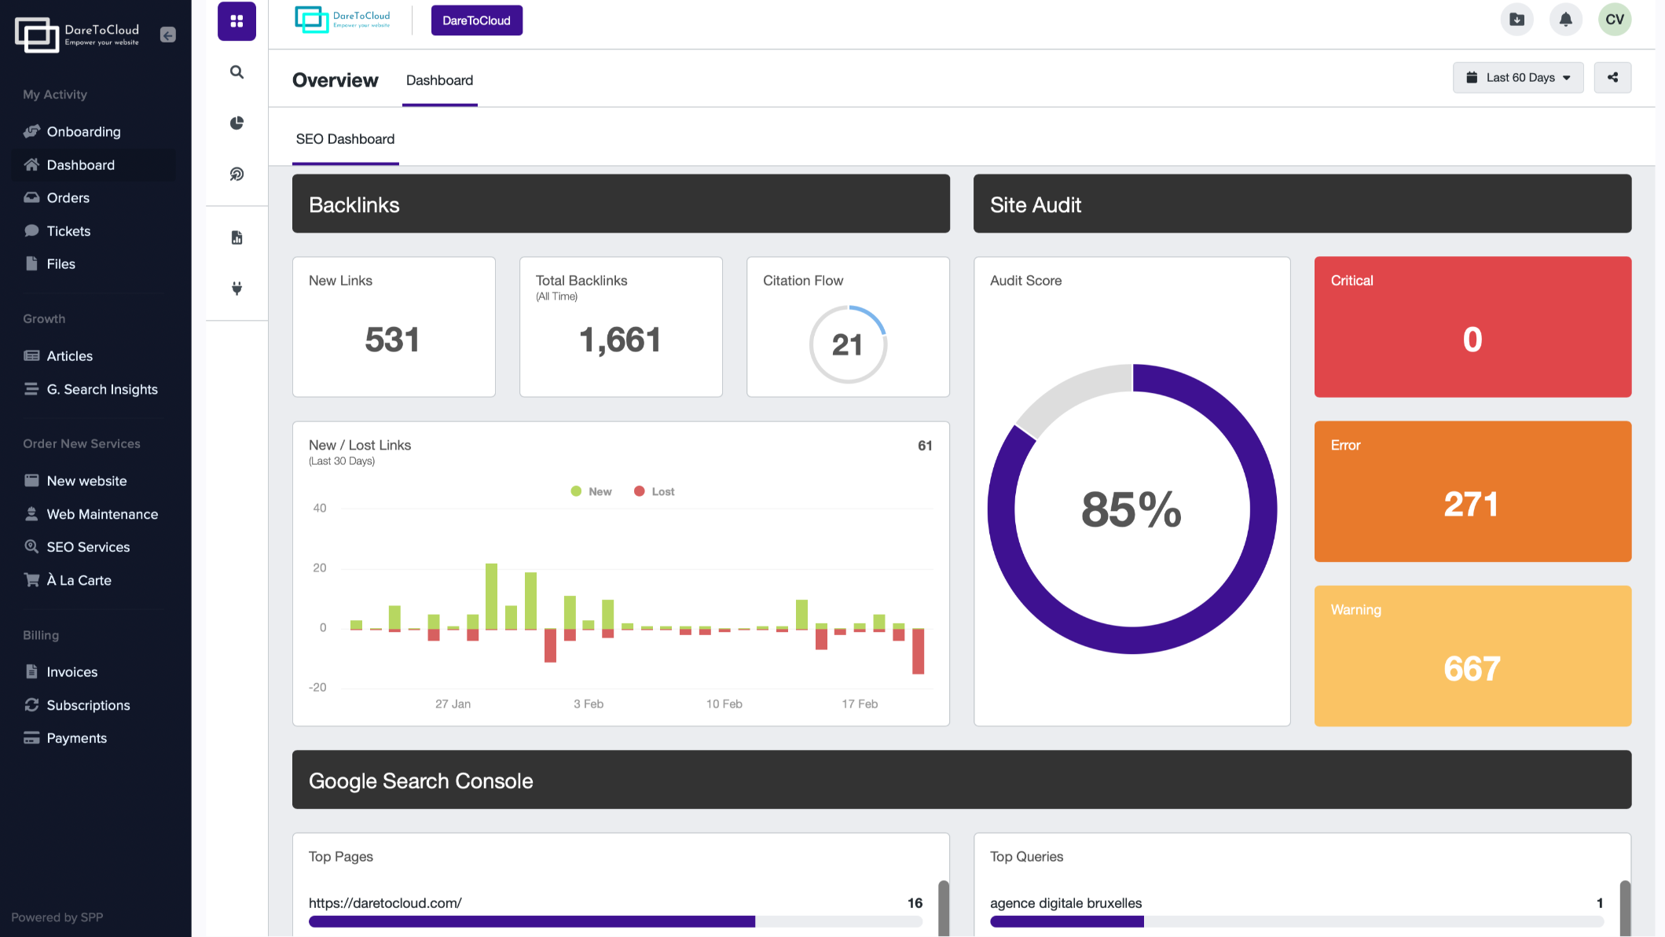Open SEO Services in the sidebar
Image resolution: width=1665 pixels, height=937 pixels.
[88, 547]
